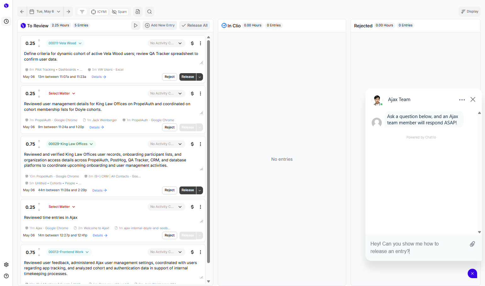Click the attachment paperclip in chat
The width and height of the screenshot is (485, 286).
472,244
